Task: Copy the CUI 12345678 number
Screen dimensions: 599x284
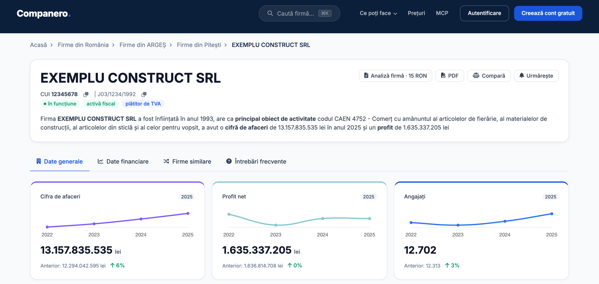Action: tap(86, 94)
